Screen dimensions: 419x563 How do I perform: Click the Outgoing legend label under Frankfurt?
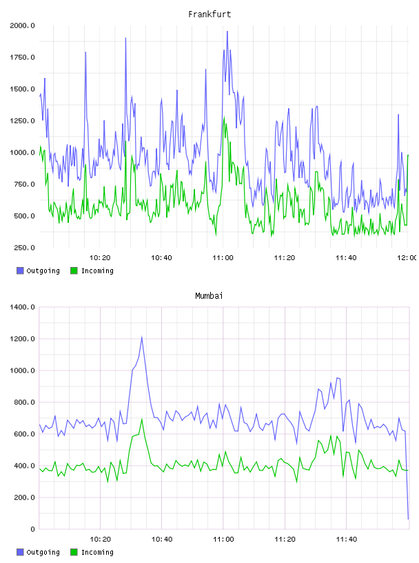(43, 271)
